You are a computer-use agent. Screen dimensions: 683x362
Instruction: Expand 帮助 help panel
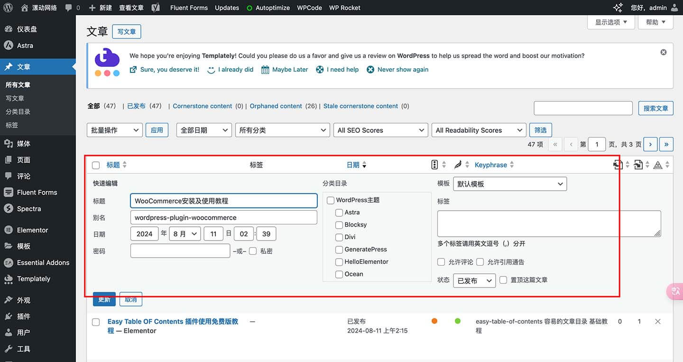(656, 22)
